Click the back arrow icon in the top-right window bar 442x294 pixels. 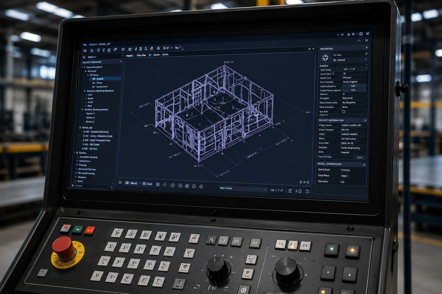pos(338,34)
